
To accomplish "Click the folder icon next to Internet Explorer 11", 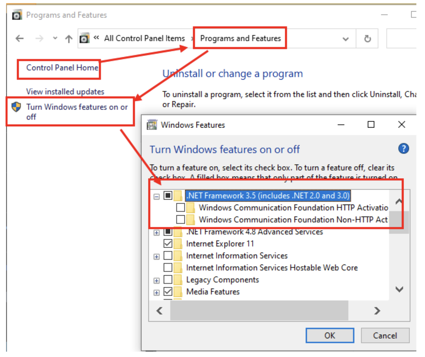I will coord(178,244).
